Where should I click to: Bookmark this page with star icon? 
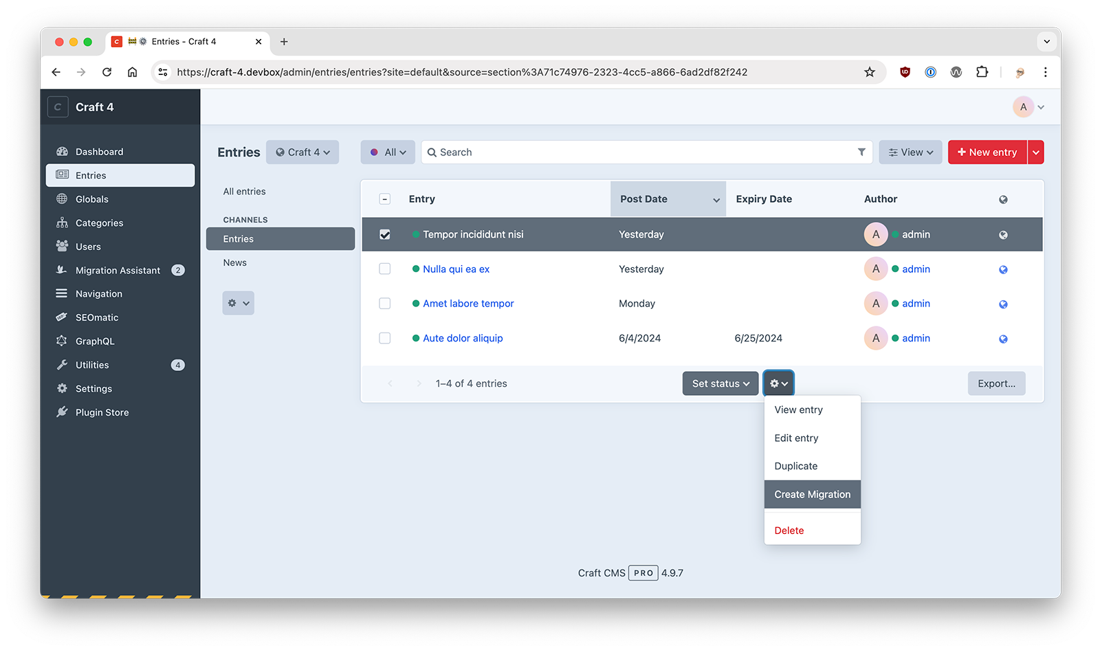coord(870,72)
